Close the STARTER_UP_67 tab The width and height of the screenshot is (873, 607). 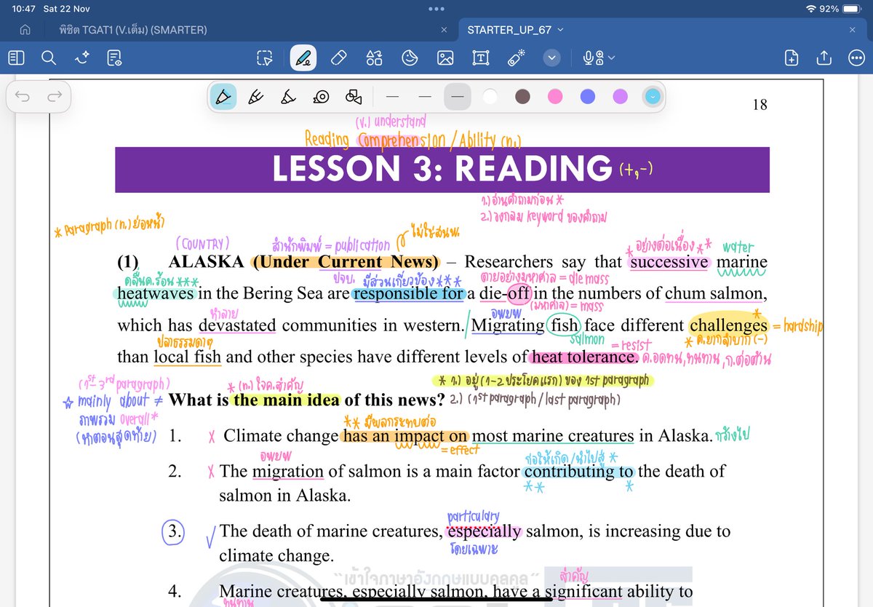coord(853,30)
